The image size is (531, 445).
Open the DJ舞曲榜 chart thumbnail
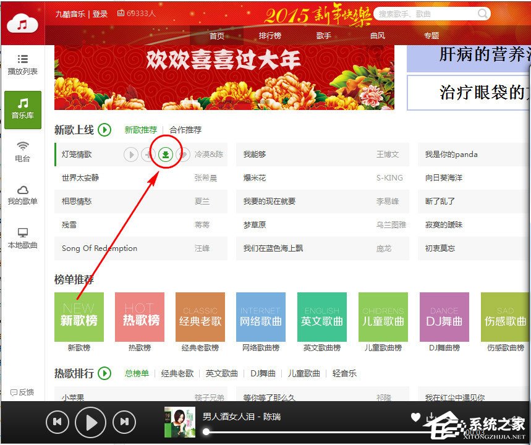pyautogui.click(x=444, y=316)
